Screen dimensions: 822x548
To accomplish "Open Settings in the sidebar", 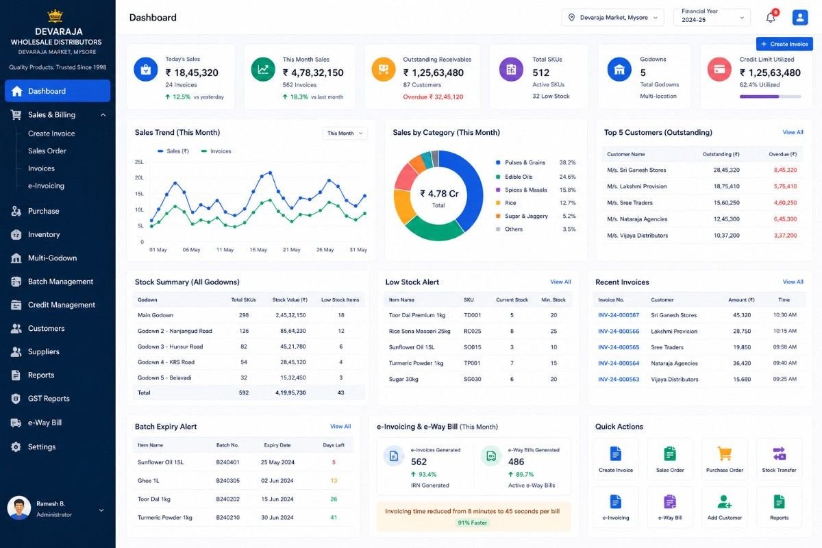I will click(x=58, y=447).
